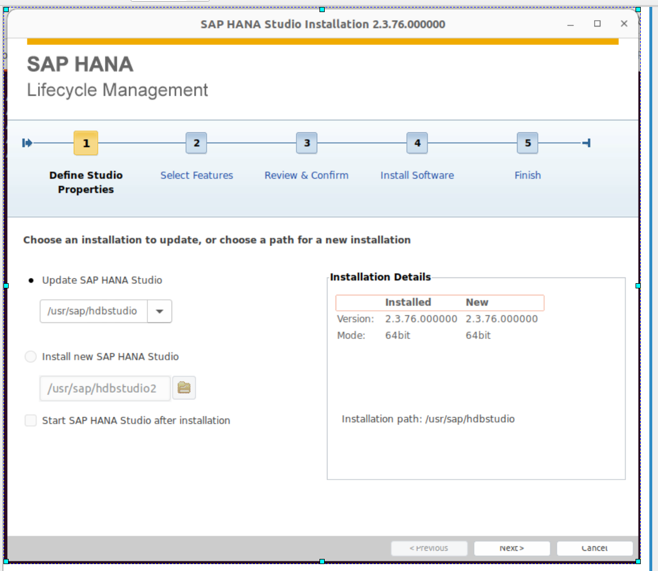658x571 pixels.
Task: Click the Installed mode 64bit value
Action: 398,336
